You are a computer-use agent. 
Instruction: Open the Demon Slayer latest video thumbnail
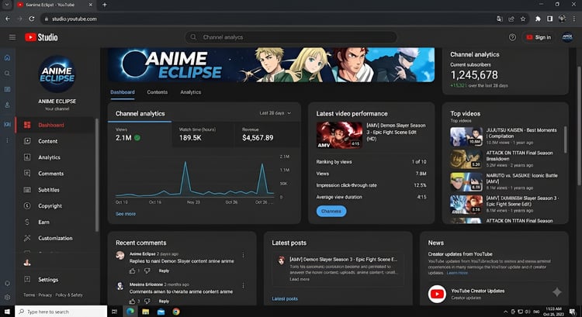[339, 136]
